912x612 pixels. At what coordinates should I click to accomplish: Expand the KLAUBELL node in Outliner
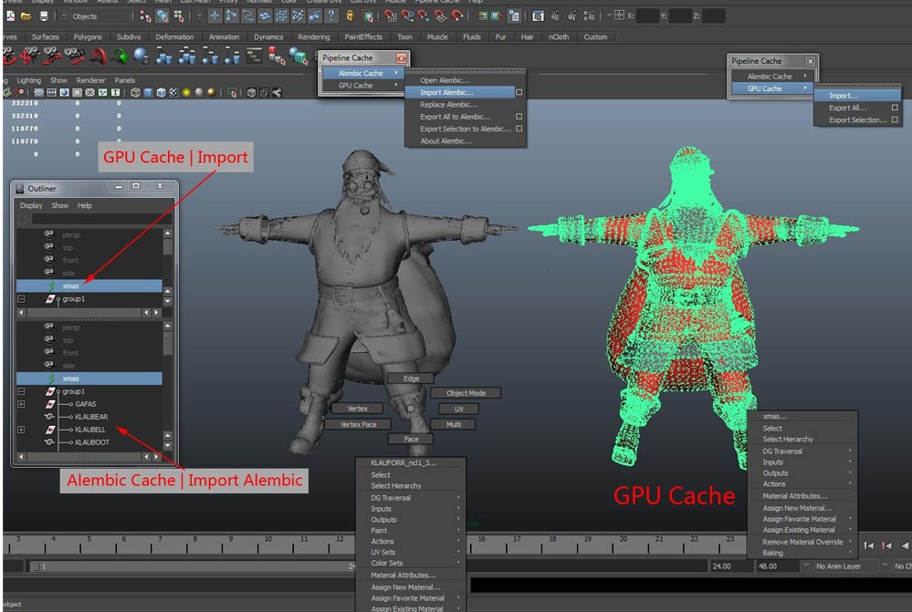pyautogui.click(x=21, y=430)
